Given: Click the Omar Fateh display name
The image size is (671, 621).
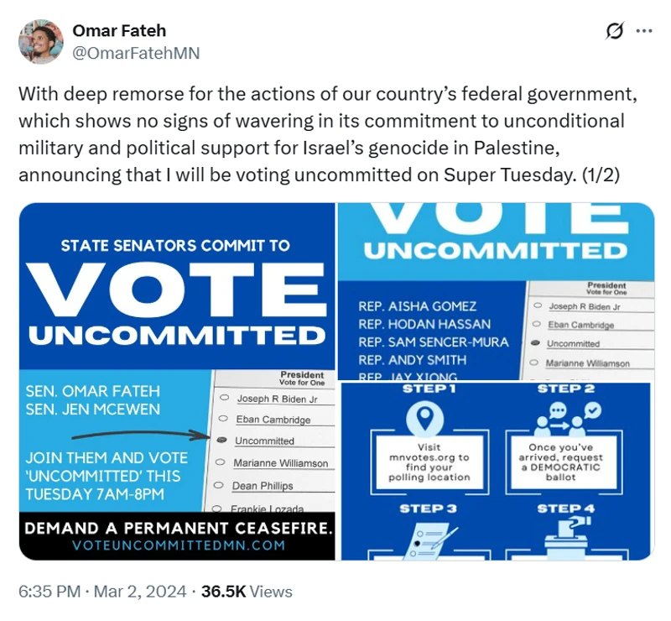Looking at the screenshot, I should pyautogui.click(x=119, y=31).
